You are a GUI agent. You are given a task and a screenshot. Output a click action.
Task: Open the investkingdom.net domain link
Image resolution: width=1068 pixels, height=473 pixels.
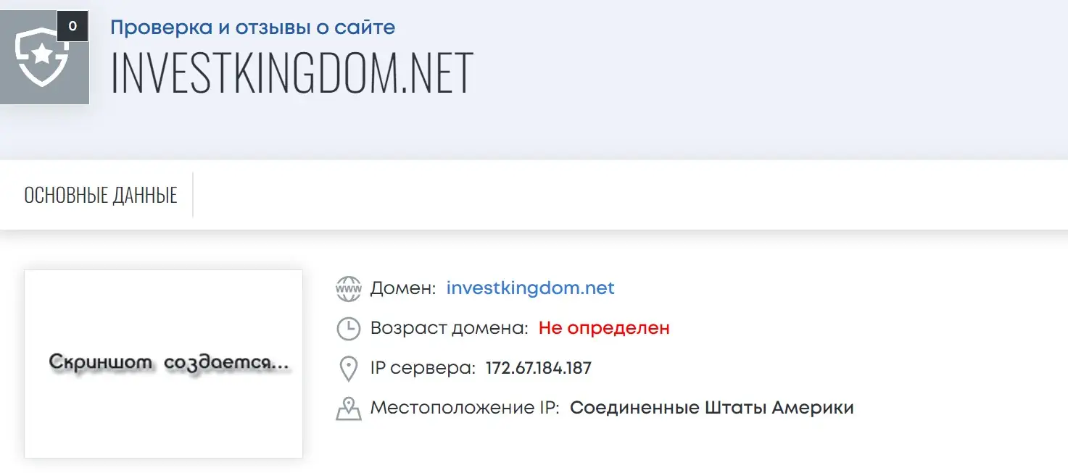531,288
